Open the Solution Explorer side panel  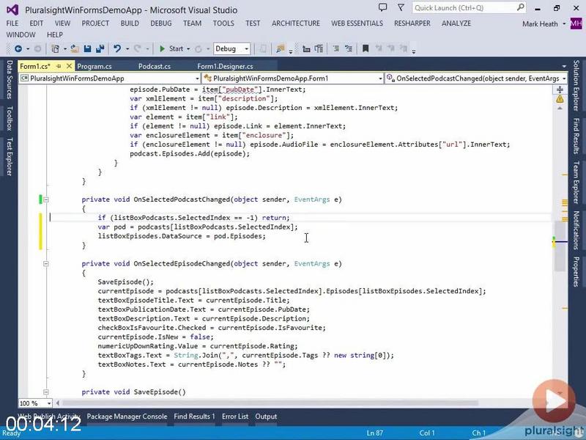[576, 85]
